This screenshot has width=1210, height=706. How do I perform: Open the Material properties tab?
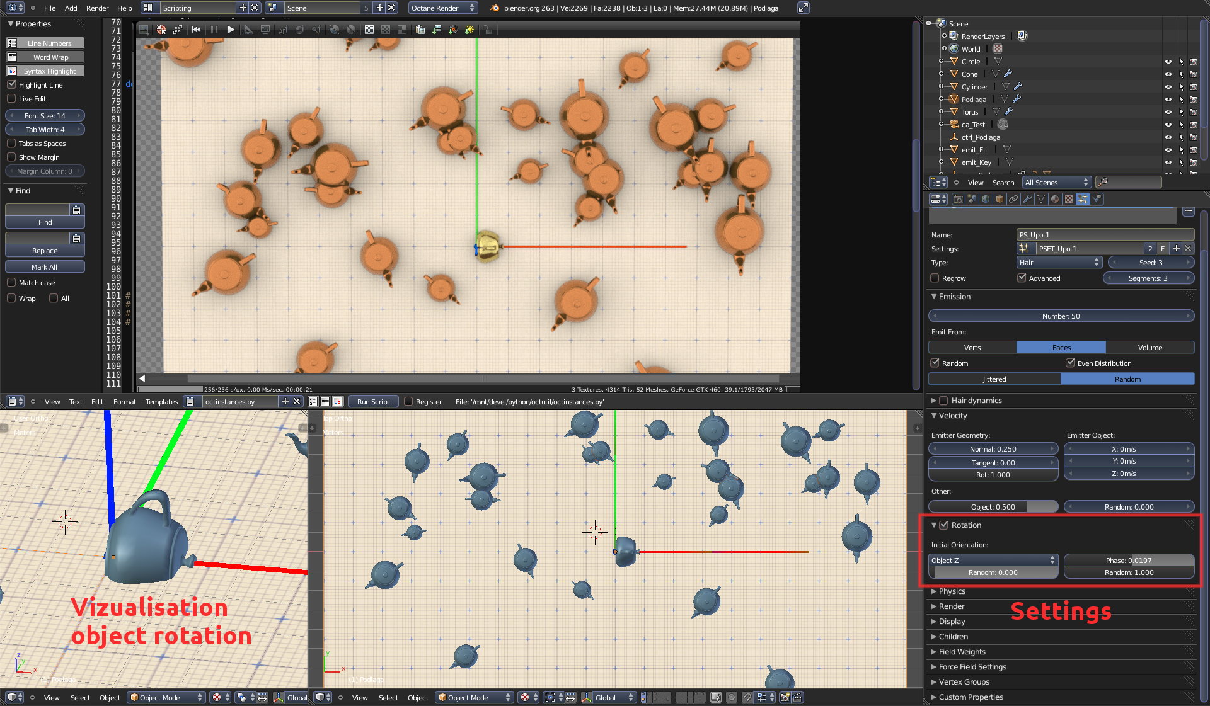pos(1054,199)
